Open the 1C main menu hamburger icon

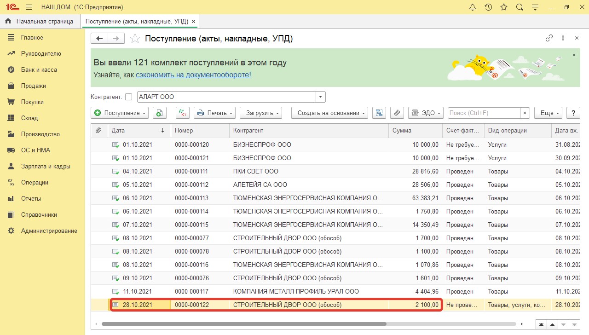pyautogui.click(x=29, y=7)
